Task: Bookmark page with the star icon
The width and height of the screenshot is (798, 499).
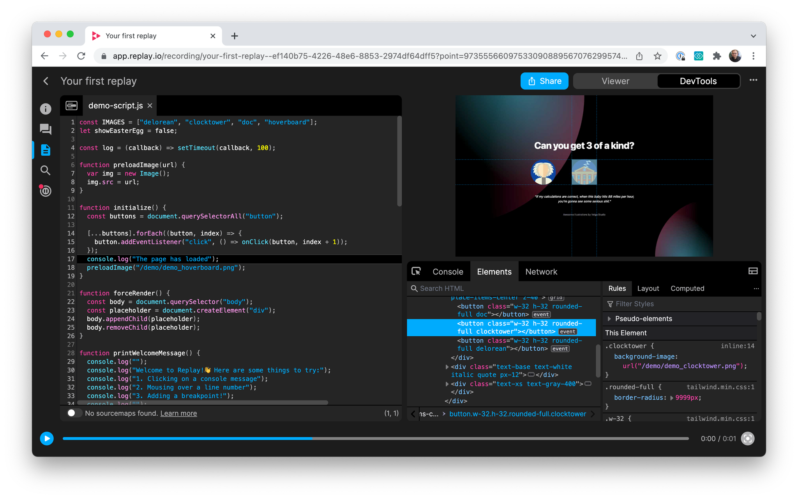Action: 657,56
